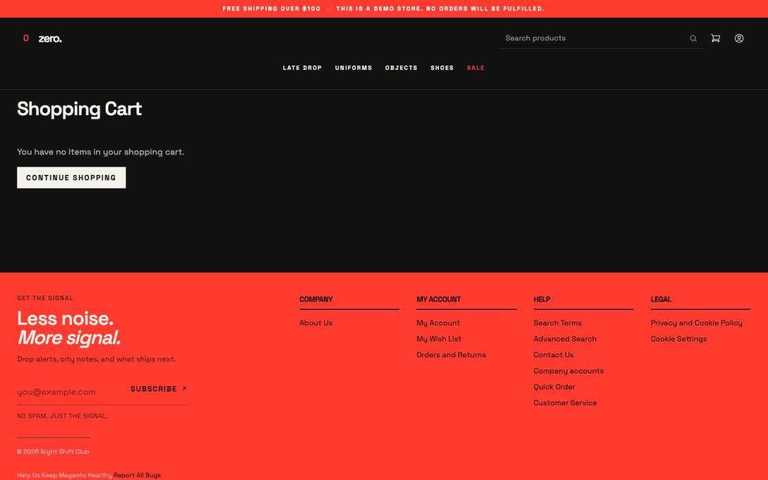Open the Cookie Settings link

678,339
